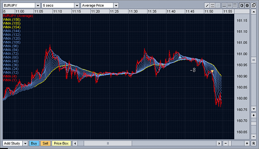This screenshot has width=259, height=149.
Task: Select the WMA (108) legend entry
Action: point(12,42)
